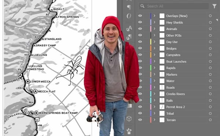Screen dimensions: 220x136
Task: Click the target circle for Rails layer
Action: click(x=210, y=100)
